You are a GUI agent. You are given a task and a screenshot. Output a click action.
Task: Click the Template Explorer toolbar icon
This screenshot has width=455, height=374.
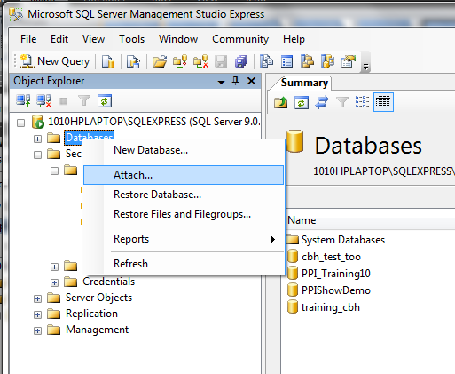coord(328,61)
